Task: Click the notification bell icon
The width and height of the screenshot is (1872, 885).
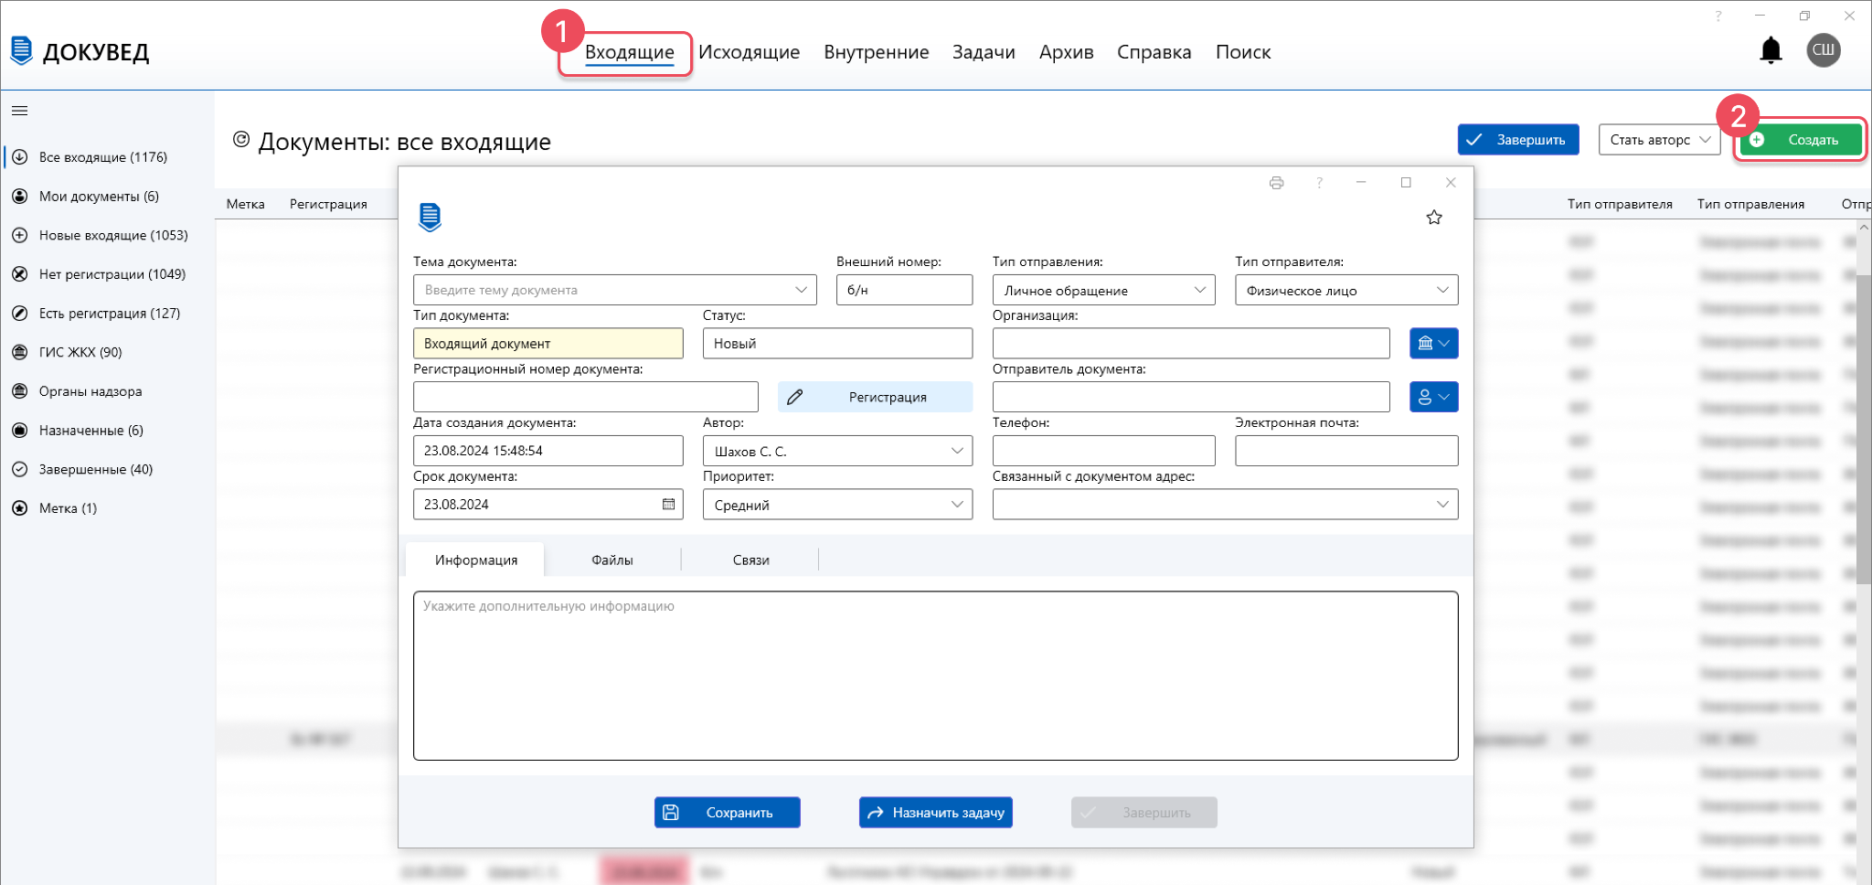Action: 1771,50
